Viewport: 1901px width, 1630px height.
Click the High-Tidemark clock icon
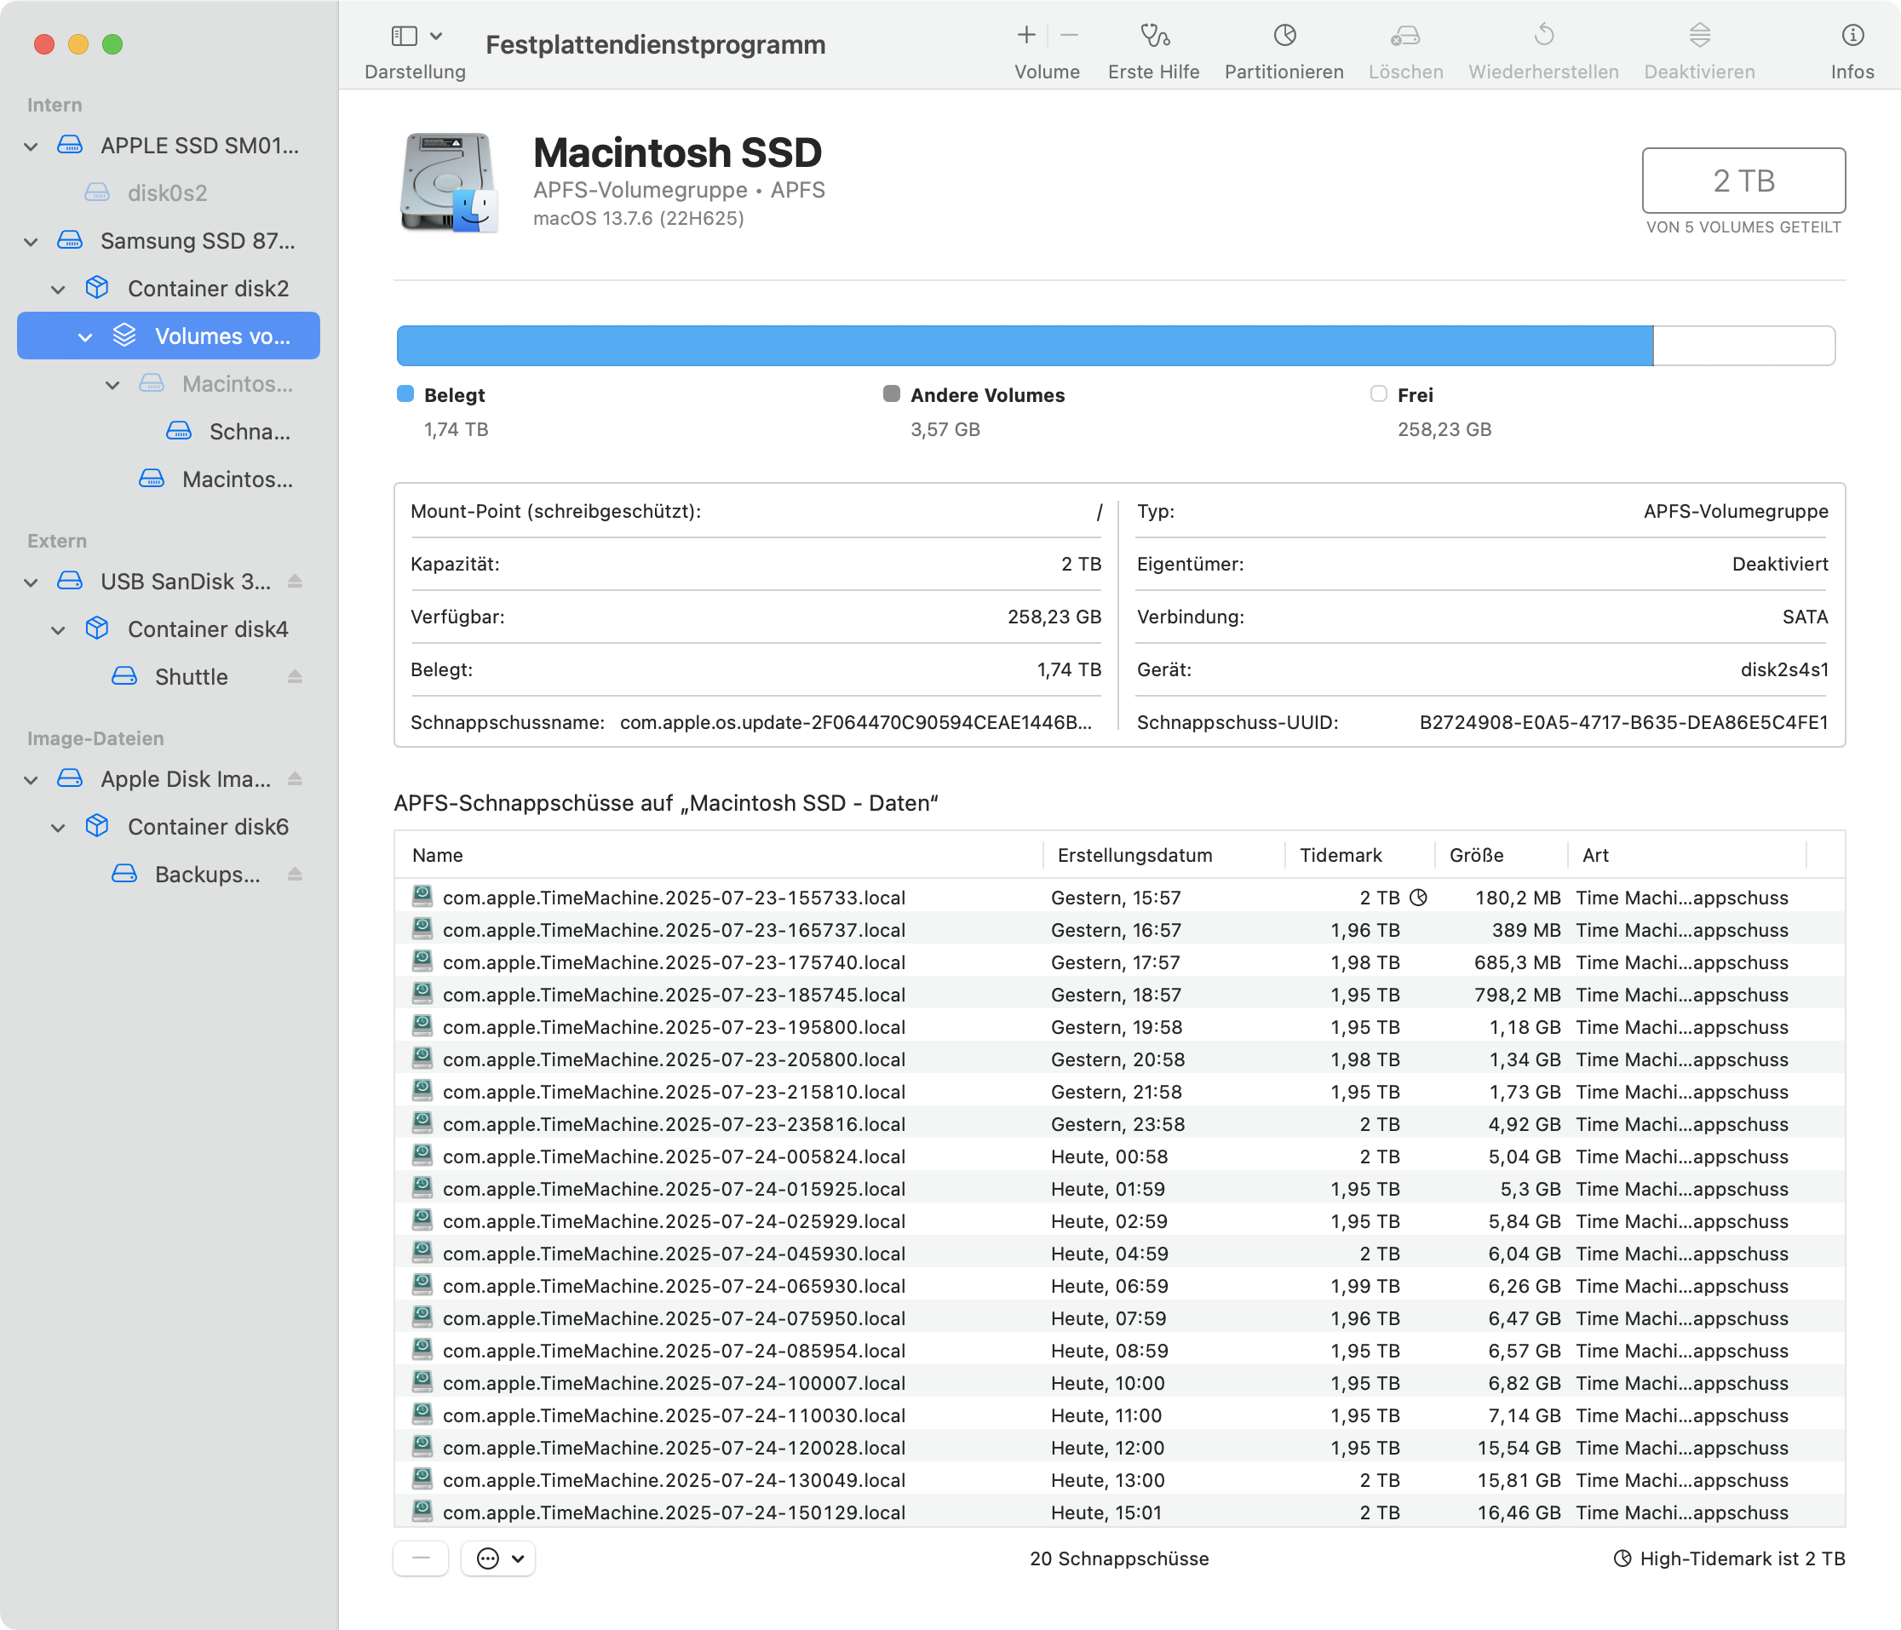pos(1622,1558)
